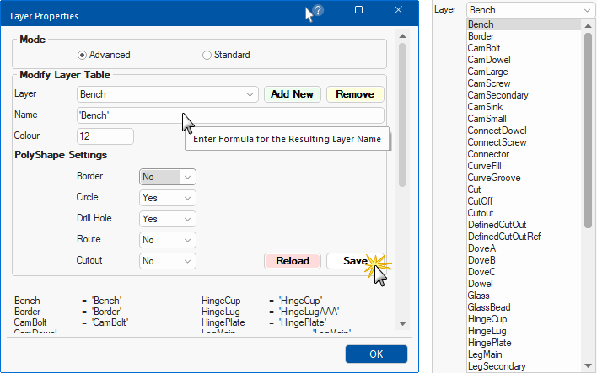Image resolution: width=597 pixels, height=373 pixels.
Task: Open the Border dropdown
Action: (167, 177)
